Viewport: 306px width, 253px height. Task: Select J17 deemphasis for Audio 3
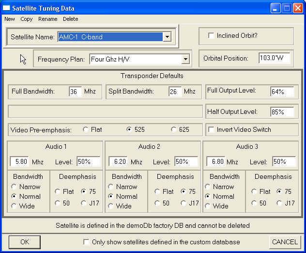coord(280,203)
